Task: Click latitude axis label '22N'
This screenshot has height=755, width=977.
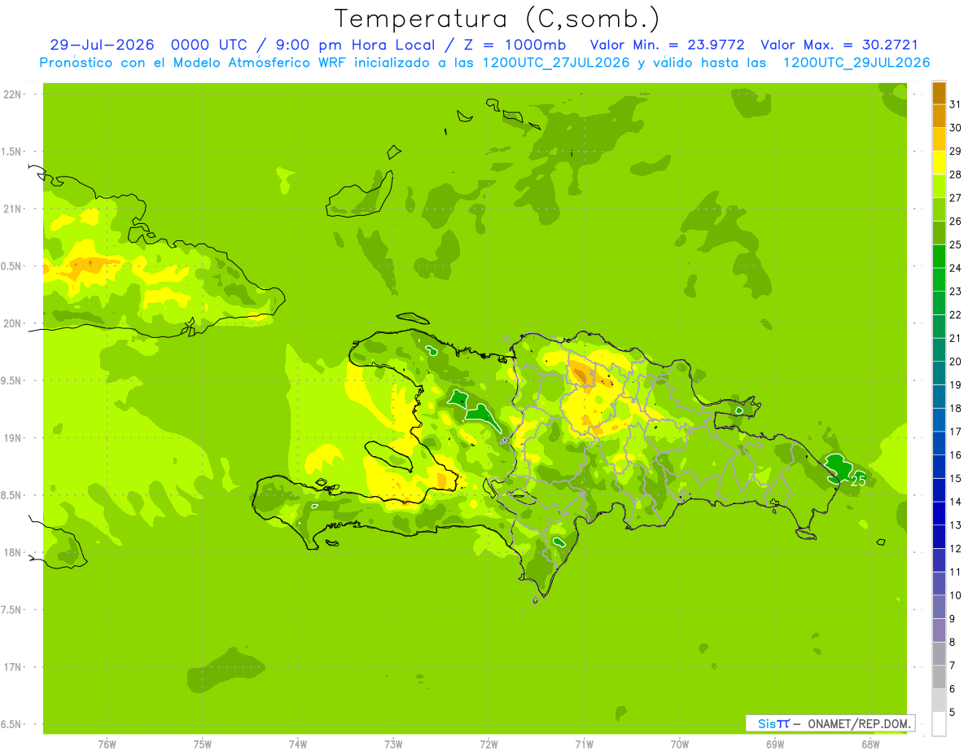Action: [x=13, y=94]
